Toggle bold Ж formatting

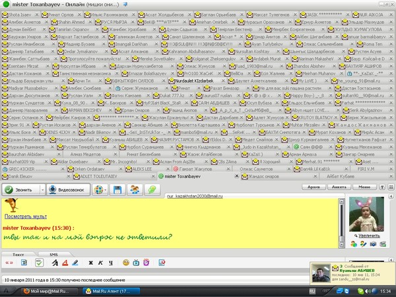(90, 263)
